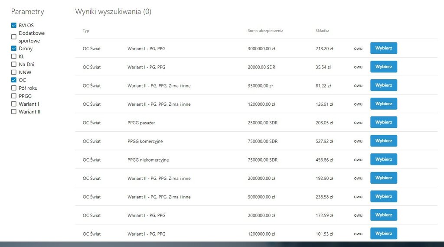Disable the OC checkbox

pos(14,80)
